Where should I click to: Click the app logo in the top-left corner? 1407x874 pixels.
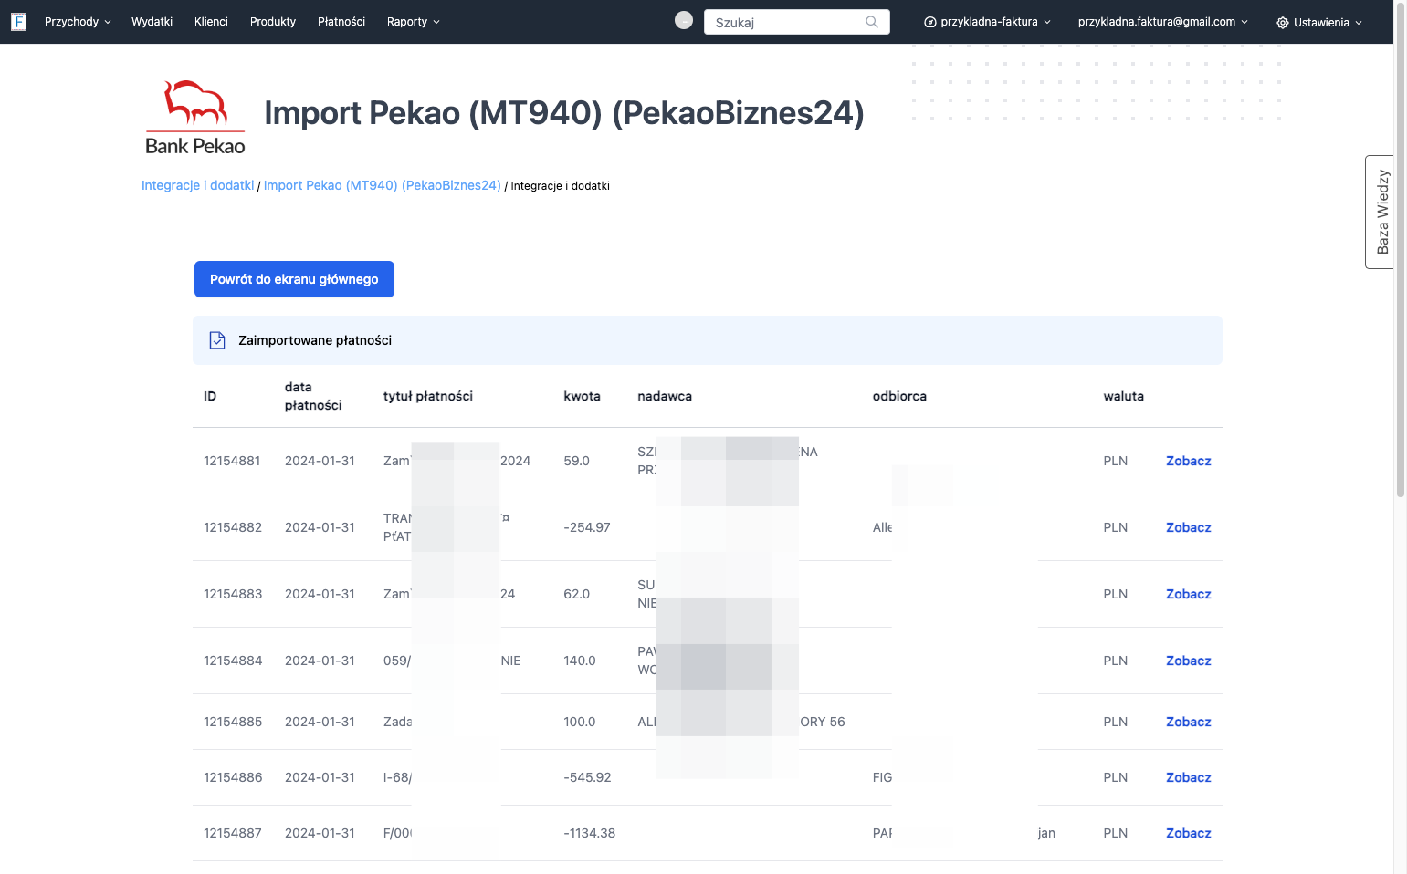(18, 22)
